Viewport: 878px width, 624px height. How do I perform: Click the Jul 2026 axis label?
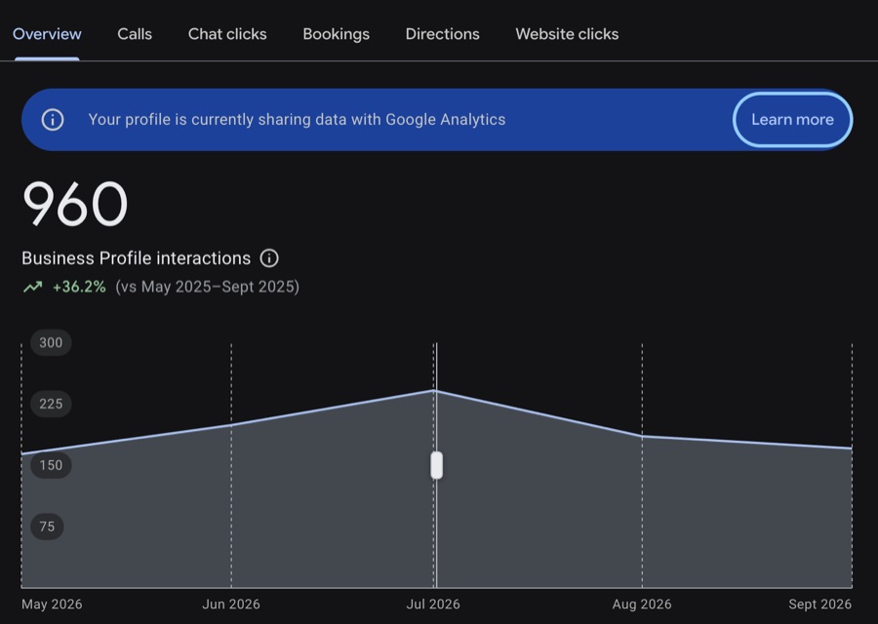(433, 604)
